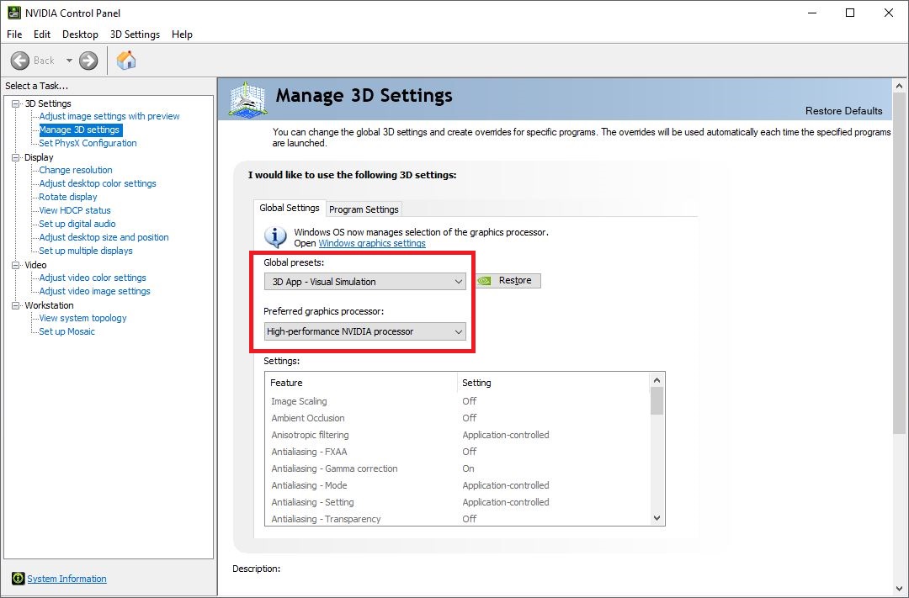Click Restore Defaults

pyautogui.click(x=843, y=111)
